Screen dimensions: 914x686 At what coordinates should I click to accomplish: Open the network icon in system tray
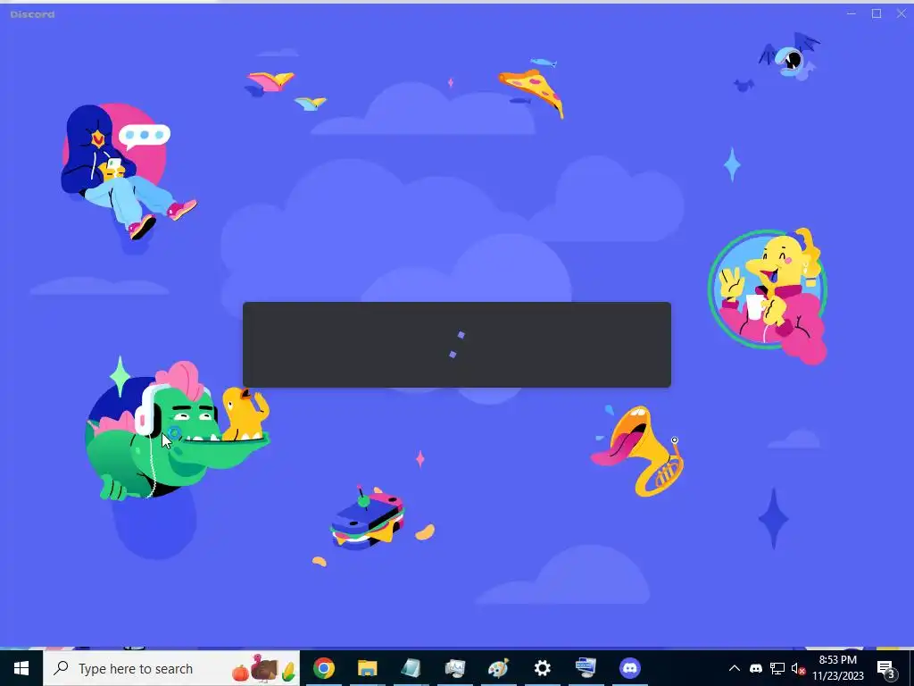tap(777, 668)
